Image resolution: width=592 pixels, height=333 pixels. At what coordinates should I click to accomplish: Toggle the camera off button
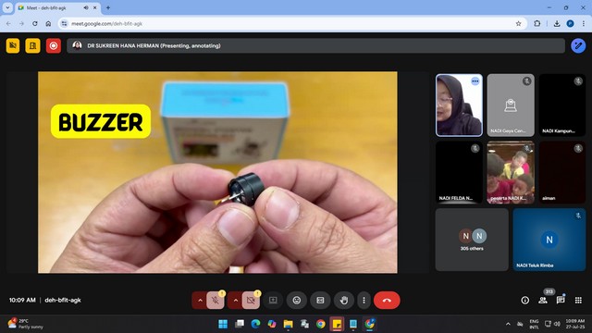(x=251, y=300)
